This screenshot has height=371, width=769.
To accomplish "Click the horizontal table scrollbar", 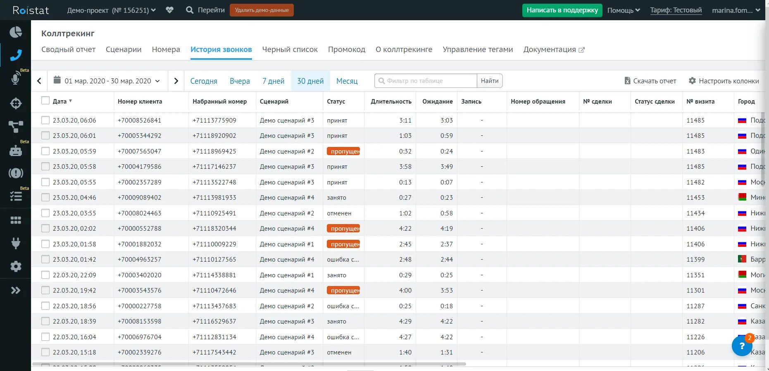I will tap(249, 364).
